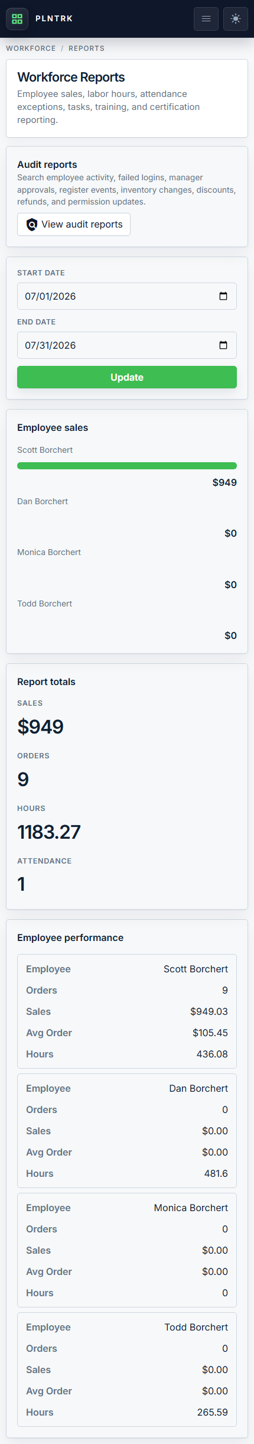Screen dimensions: 254x1444
Task: Click Dan Borchert's performance card name
Action: point(198,1088)
